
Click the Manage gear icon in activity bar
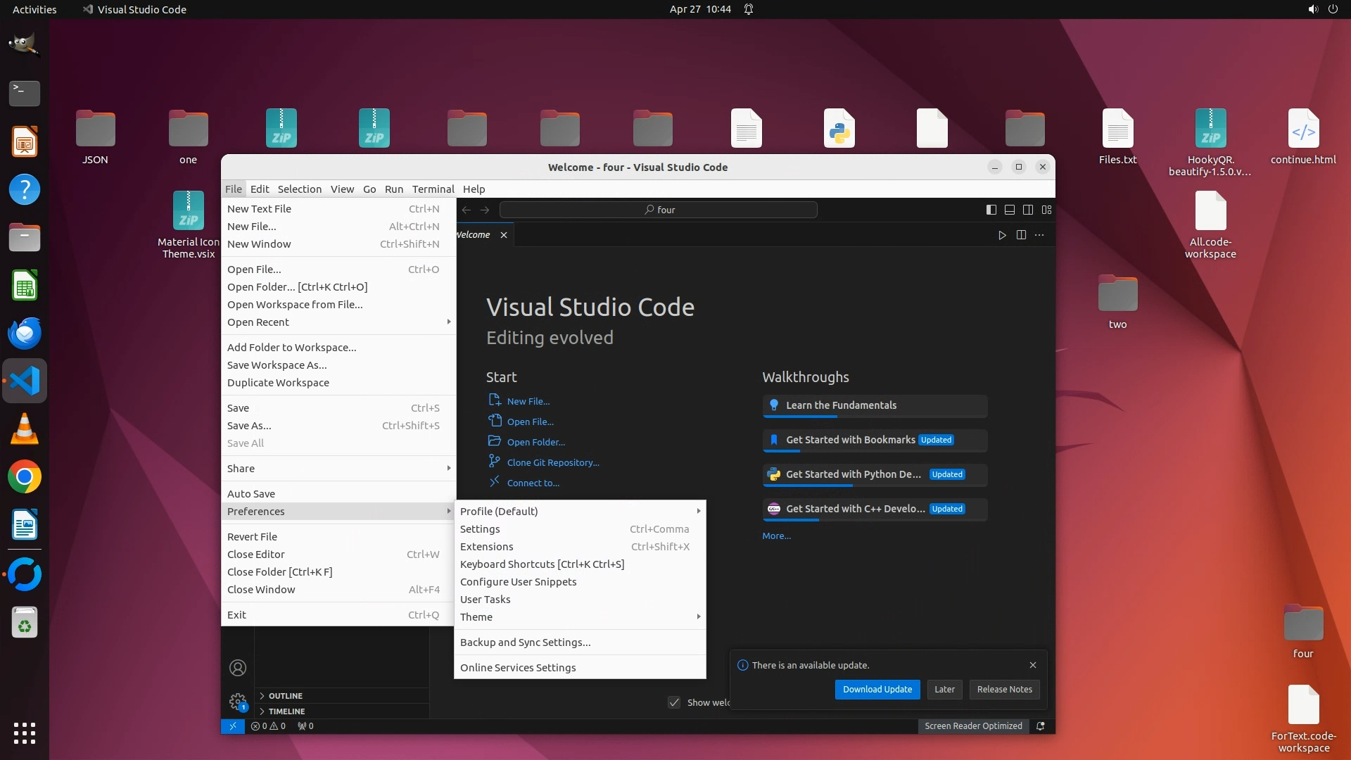click(238, 701)
